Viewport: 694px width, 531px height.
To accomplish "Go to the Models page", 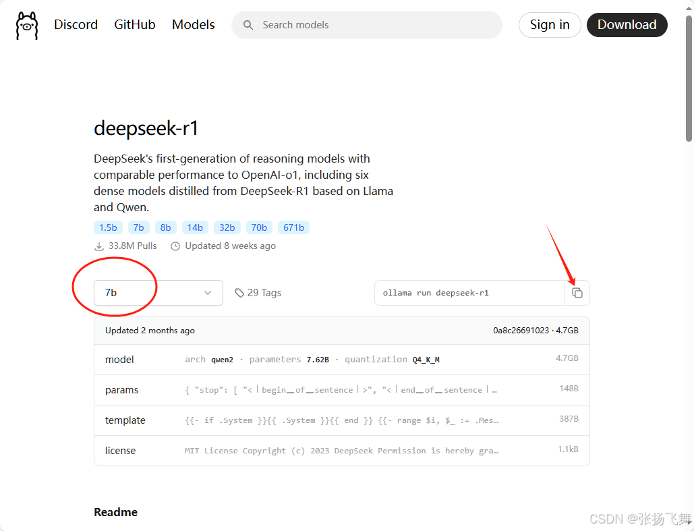I will (x=194, y=25).
